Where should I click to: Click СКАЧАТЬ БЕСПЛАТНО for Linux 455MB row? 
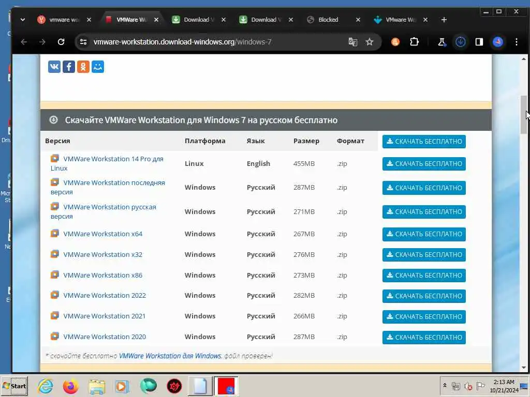[424, 164]
